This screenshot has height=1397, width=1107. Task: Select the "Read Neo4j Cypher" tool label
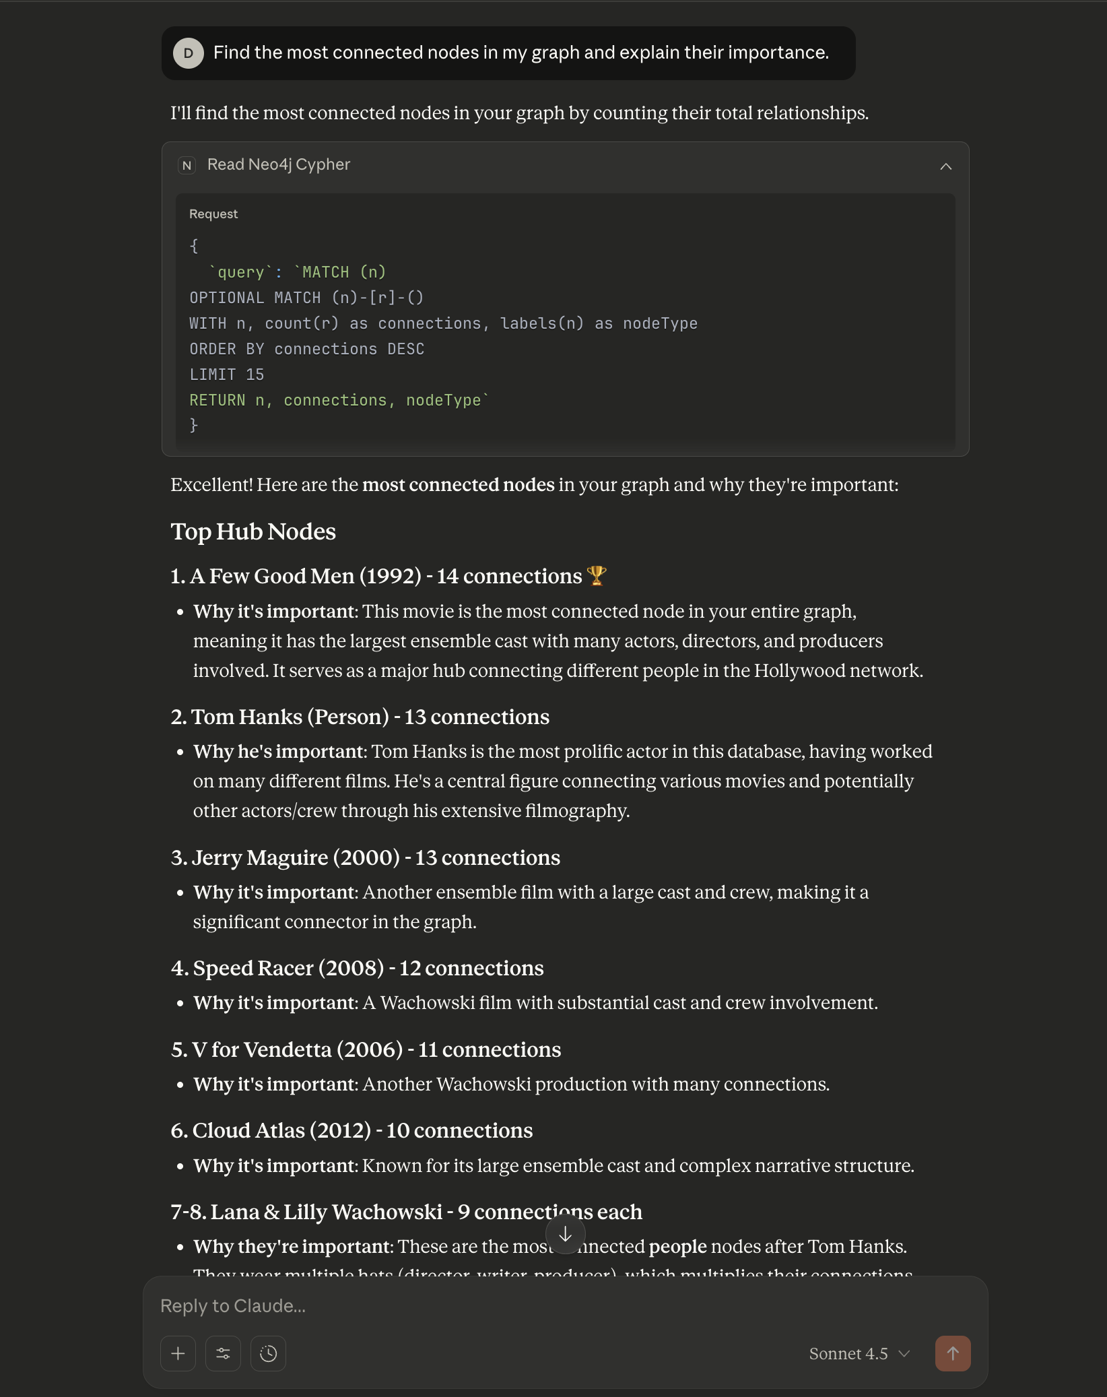pyautogui.click(x=279, y=164)
